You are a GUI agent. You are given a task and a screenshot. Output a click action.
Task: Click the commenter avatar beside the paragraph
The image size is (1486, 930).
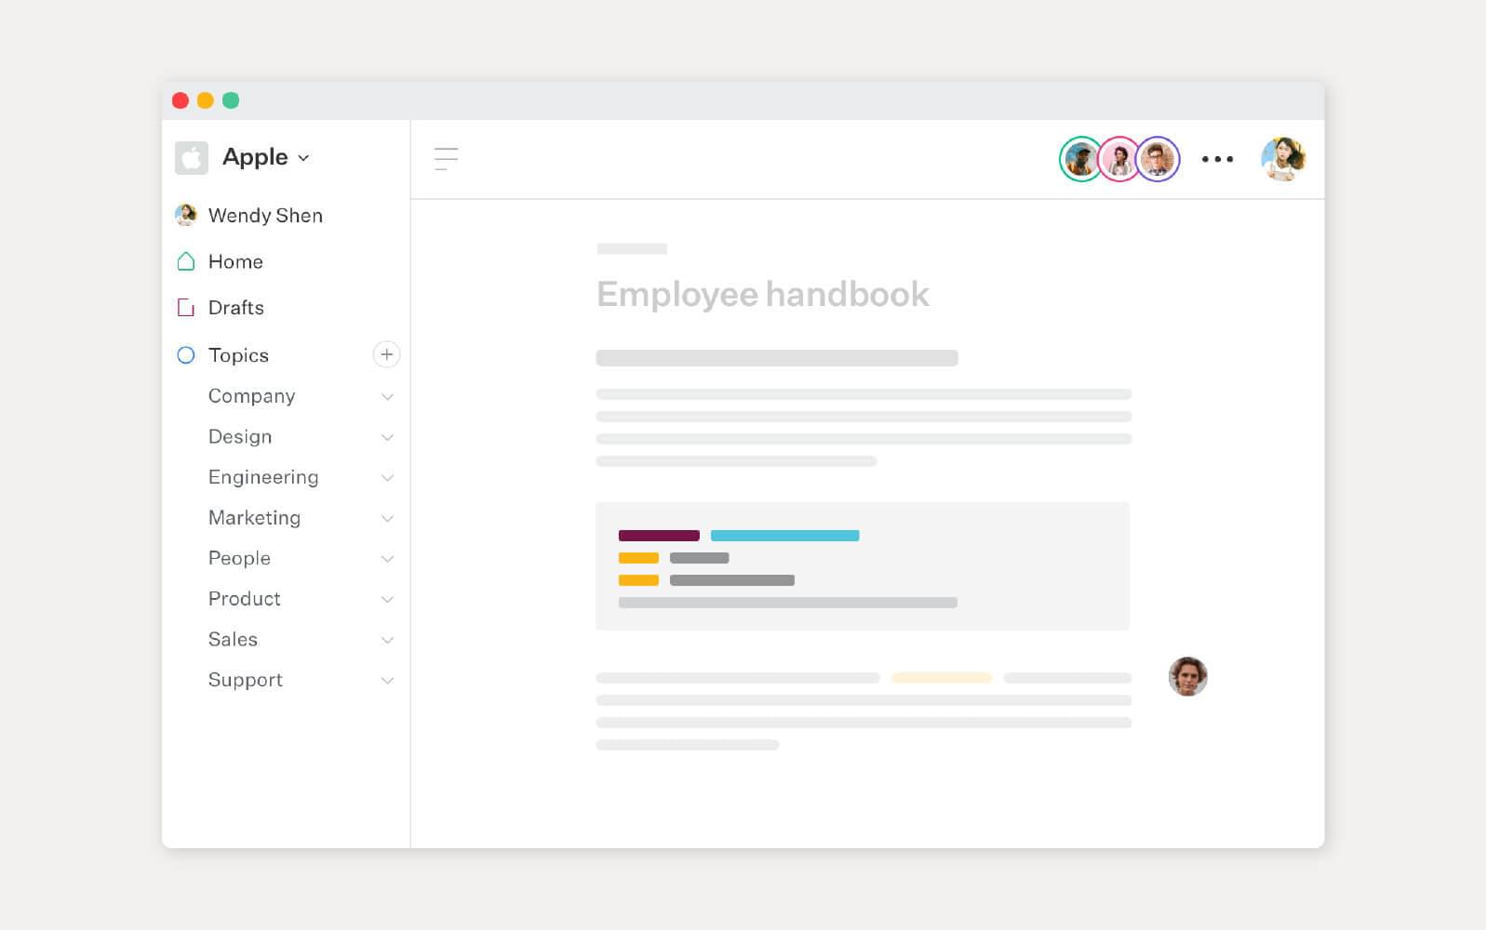[x=1187, y=676]
